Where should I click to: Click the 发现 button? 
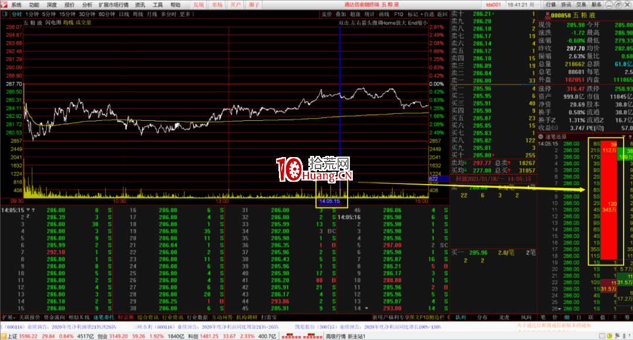click(198, 5)
